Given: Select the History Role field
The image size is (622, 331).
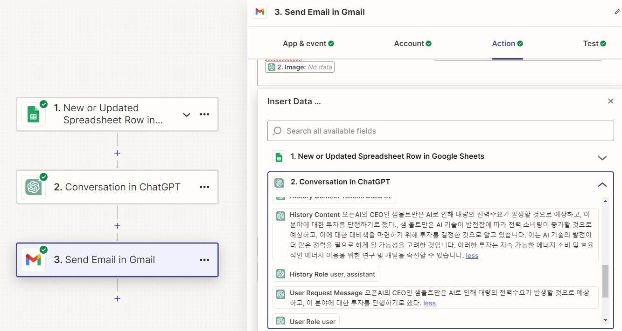Looking at the screenshot, I should 326,274.
